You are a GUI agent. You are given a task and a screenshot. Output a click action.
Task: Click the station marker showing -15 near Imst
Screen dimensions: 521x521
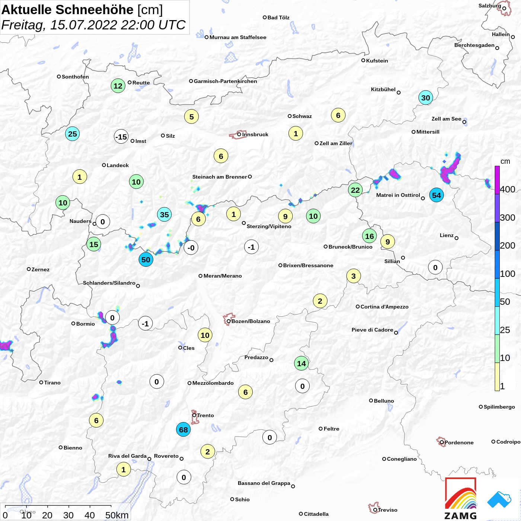121,137
